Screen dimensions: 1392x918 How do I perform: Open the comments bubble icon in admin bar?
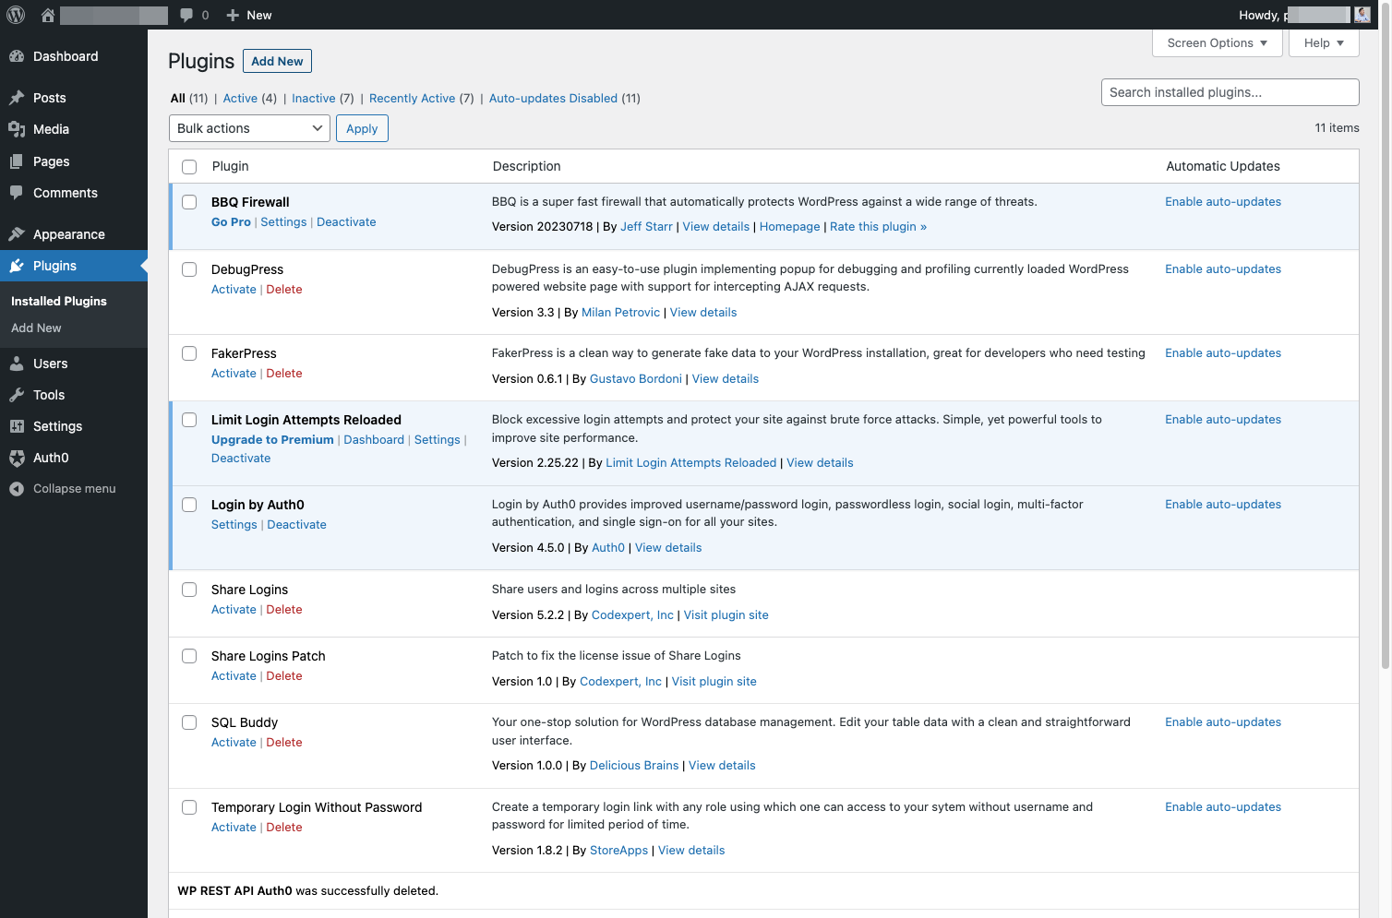[x=186, y=15]
